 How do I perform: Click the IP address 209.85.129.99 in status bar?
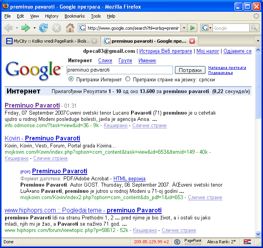(151, 242)
